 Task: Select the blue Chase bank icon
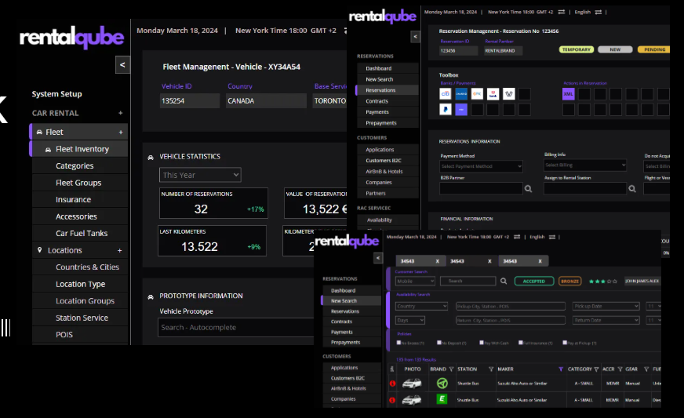(x=461, y=94)
